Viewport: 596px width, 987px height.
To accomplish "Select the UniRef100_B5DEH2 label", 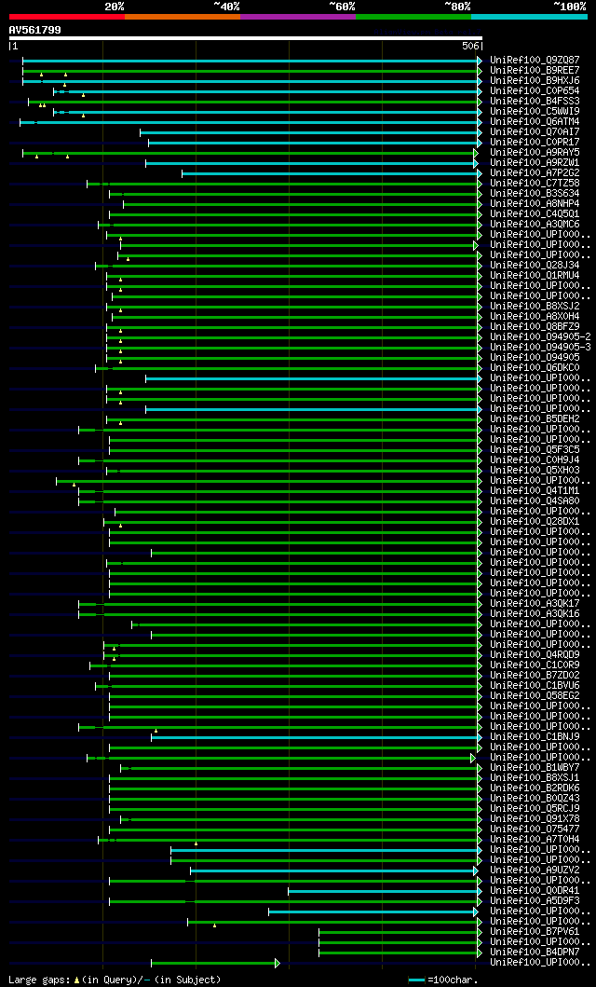I will tap(535, 419).
